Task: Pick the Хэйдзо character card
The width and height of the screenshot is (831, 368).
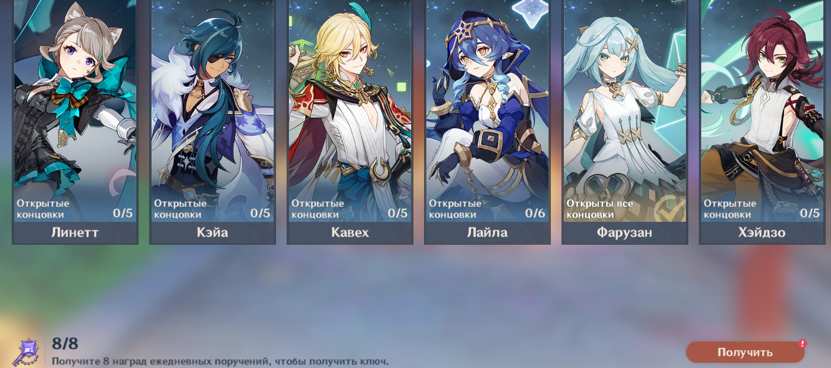Action: tap(762, 121)
